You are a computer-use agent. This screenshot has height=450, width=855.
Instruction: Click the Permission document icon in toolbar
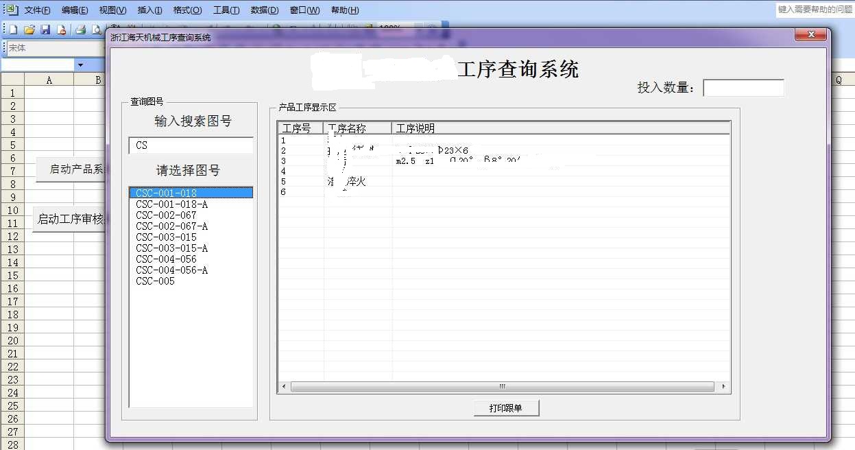click(61, 29)
